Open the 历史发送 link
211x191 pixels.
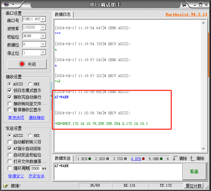coord(36,176)
